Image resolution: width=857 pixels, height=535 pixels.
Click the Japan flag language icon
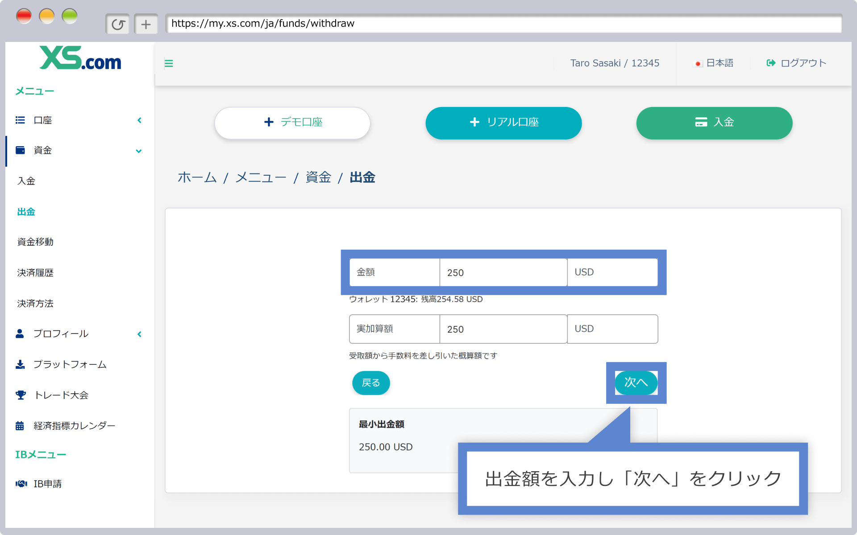(698, 64)
